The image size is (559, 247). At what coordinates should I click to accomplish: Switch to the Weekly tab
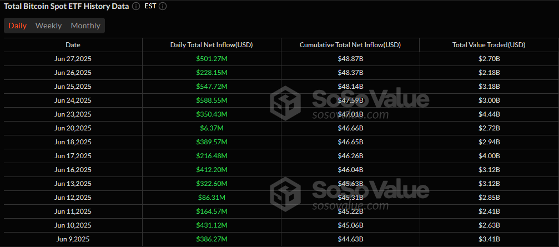click(x=48, y=26)
